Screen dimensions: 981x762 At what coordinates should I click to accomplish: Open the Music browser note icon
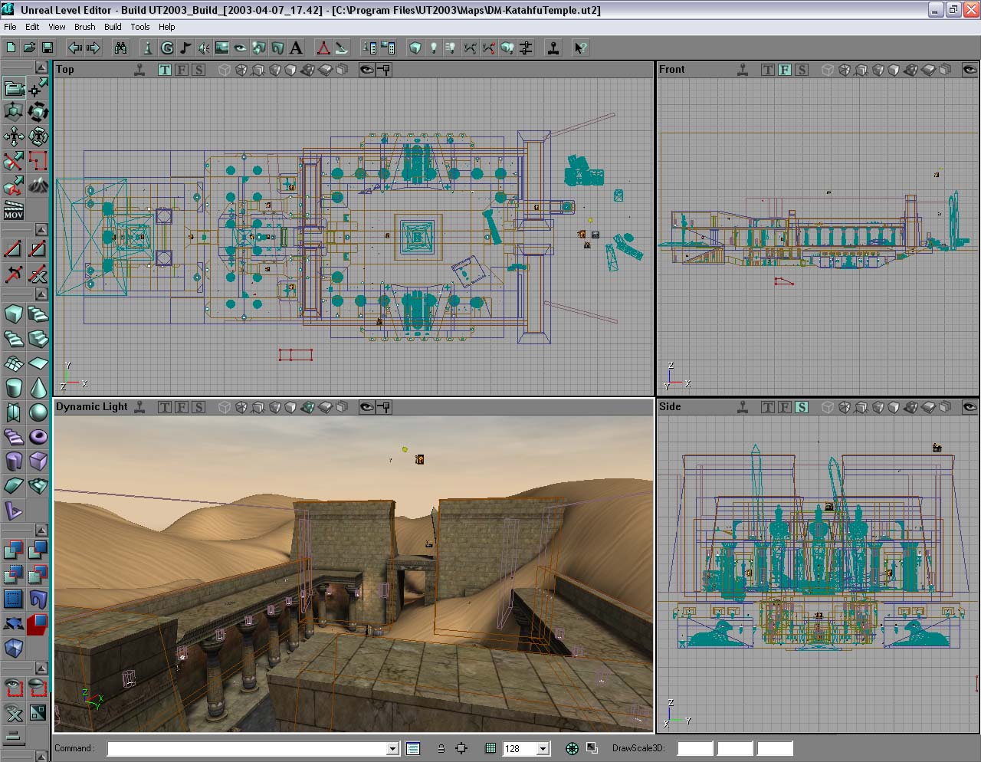[185, 48]
